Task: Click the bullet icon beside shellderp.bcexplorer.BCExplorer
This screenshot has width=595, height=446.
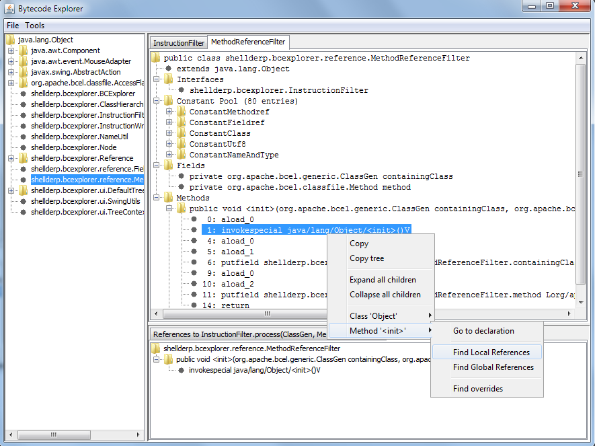Action: tap(23, 94)
